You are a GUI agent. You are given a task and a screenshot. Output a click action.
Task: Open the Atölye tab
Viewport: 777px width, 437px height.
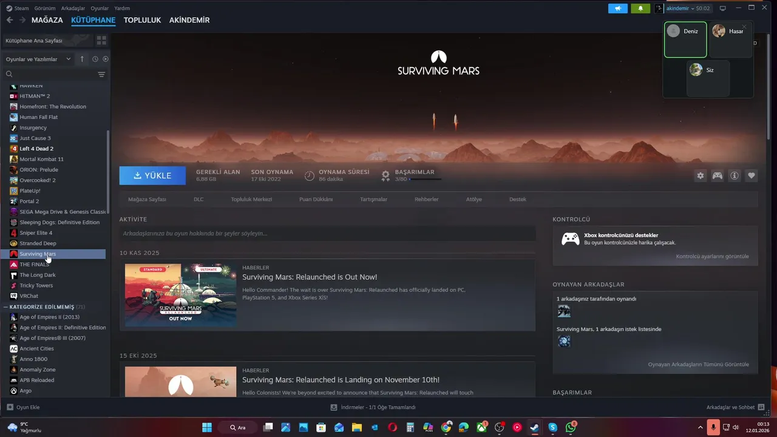(x=473, y=199)
